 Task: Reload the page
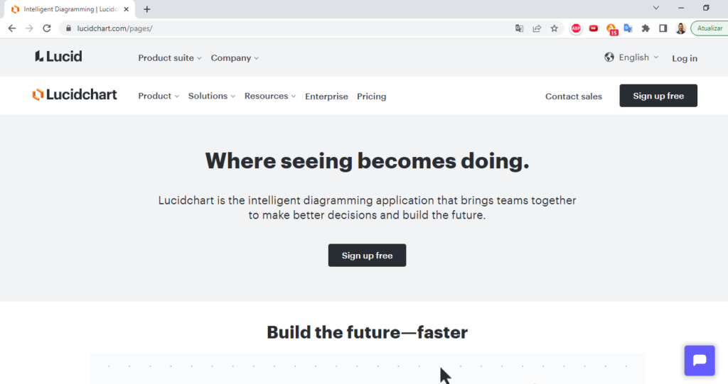(x=46, y=28)
